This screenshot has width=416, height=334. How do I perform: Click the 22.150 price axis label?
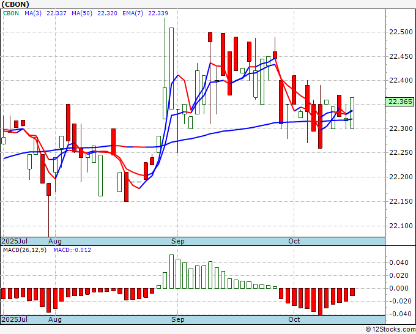point(401,201)
